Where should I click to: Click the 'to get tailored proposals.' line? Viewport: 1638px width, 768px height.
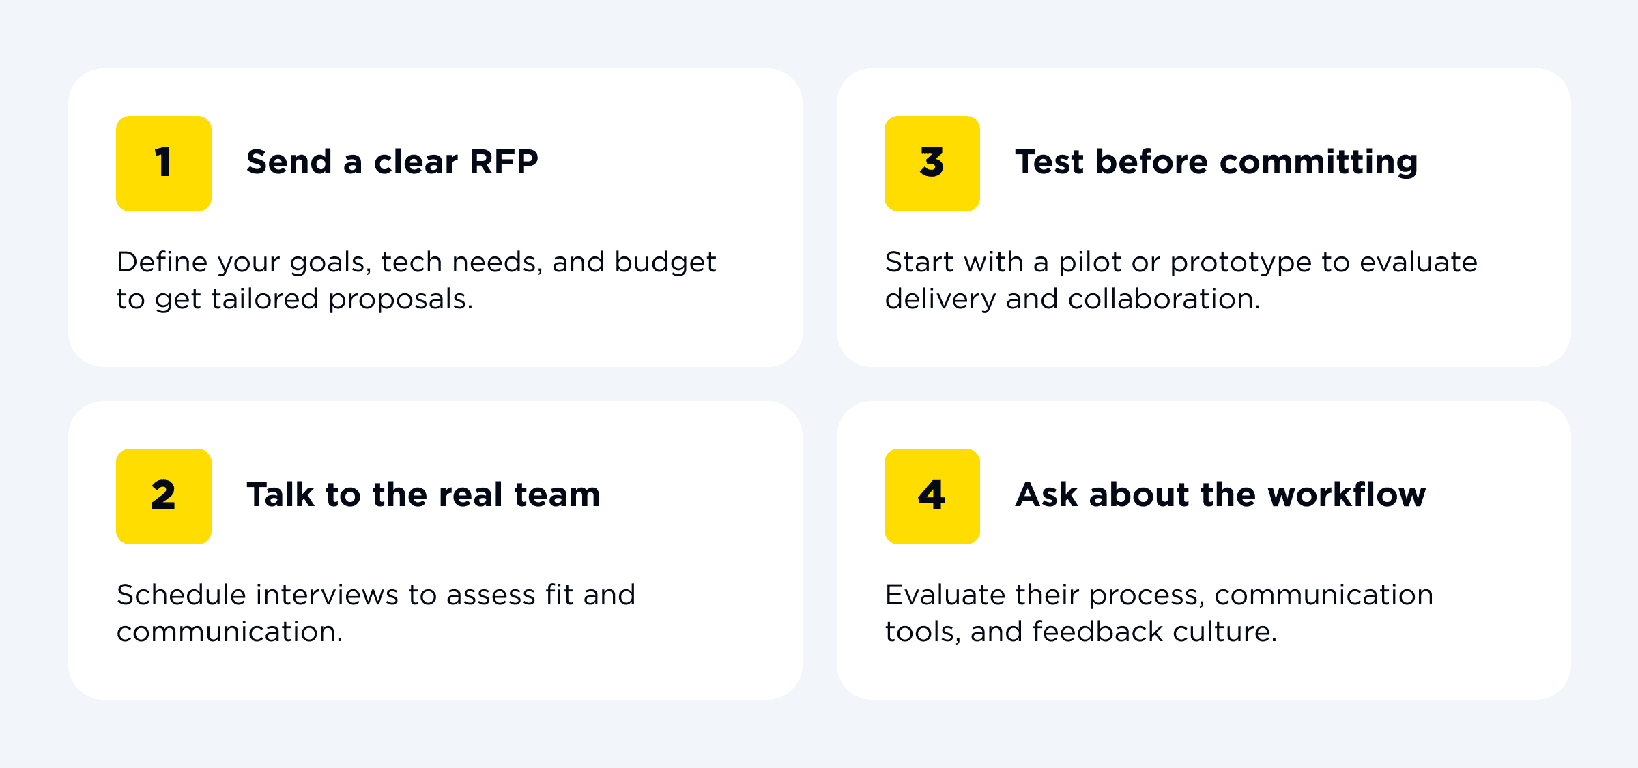(x=295, y=299)
